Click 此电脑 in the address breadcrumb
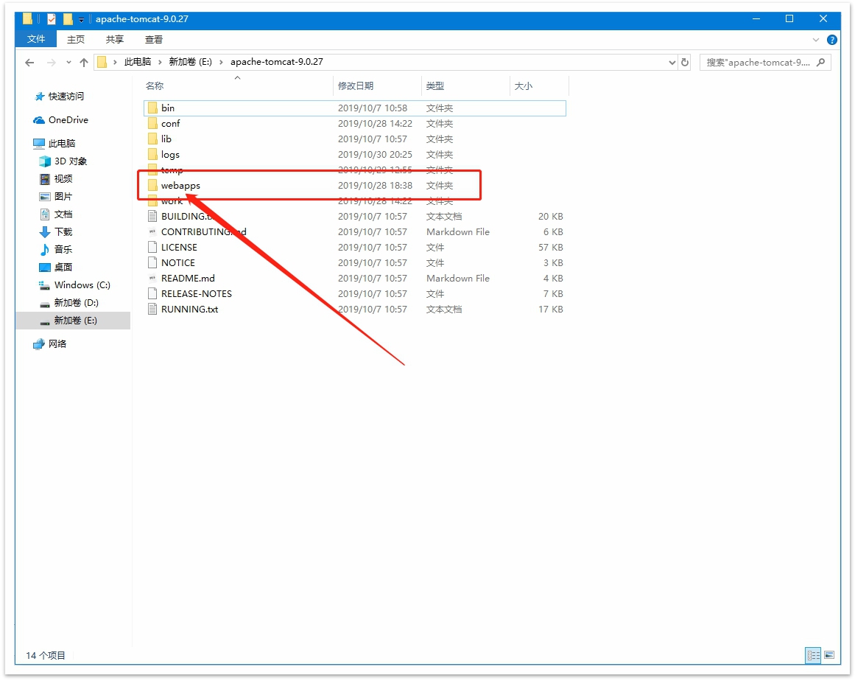This screenshot has height=681, width=855. coord(138,62)
